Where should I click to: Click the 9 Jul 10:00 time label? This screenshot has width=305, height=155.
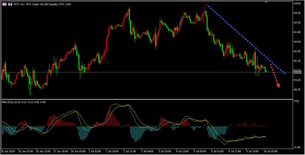tap(253, 151)
